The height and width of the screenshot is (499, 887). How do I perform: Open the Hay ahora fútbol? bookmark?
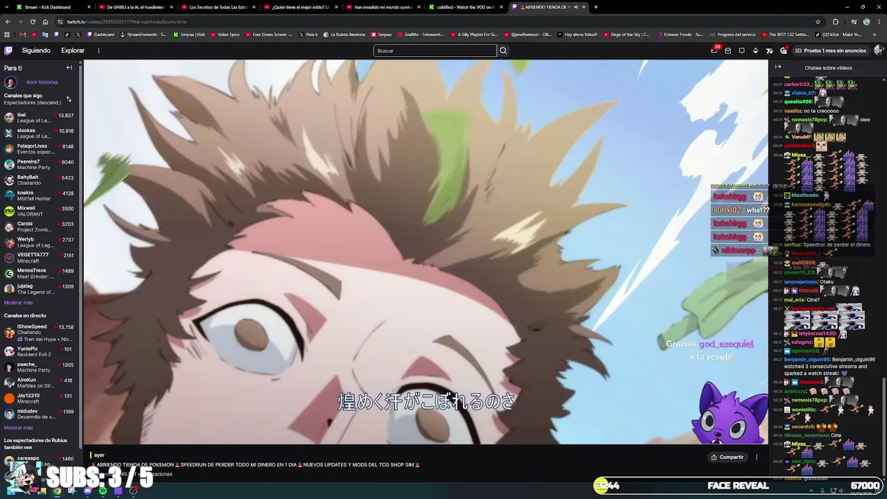[577, 35]
